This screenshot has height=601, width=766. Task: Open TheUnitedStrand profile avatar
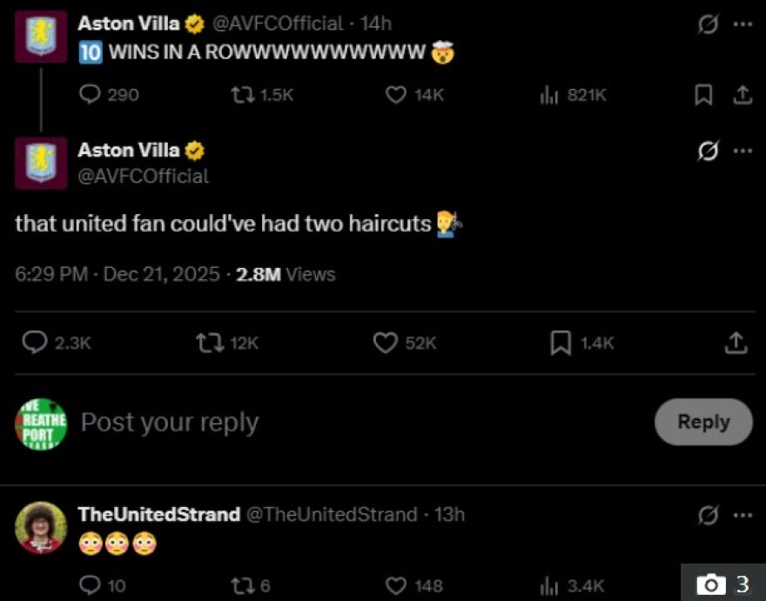[x=41, y=527]
